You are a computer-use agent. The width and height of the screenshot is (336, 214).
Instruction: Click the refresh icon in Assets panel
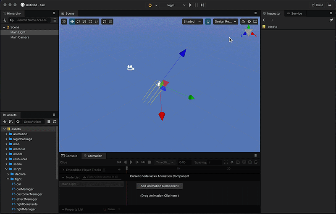54,122
